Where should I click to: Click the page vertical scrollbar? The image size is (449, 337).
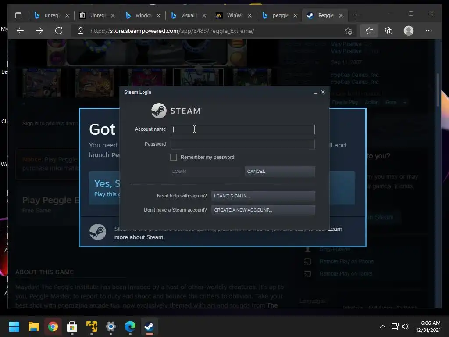pos(438,90)
